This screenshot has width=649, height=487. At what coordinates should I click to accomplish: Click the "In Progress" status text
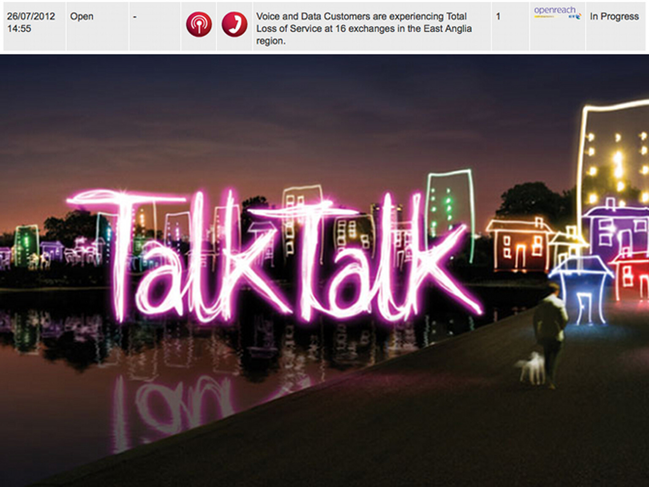click(614, 16)
